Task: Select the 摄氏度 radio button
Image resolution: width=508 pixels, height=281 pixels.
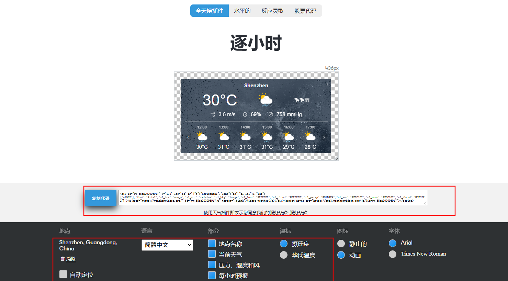Action: click(x=284, y=244)
